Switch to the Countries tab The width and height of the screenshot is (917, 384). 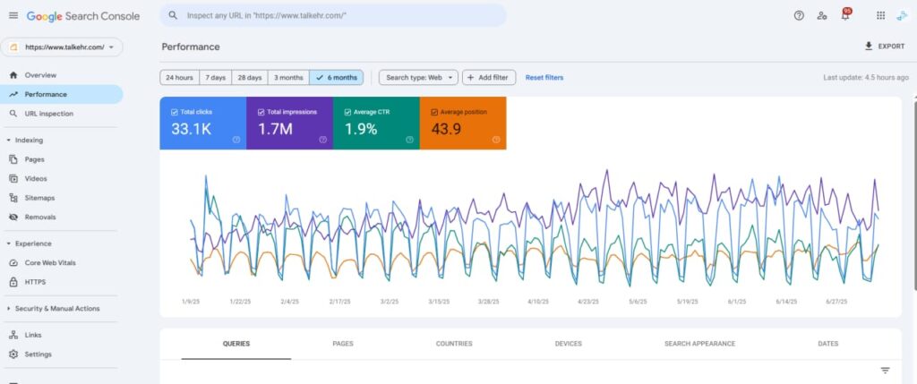(454, 344)
